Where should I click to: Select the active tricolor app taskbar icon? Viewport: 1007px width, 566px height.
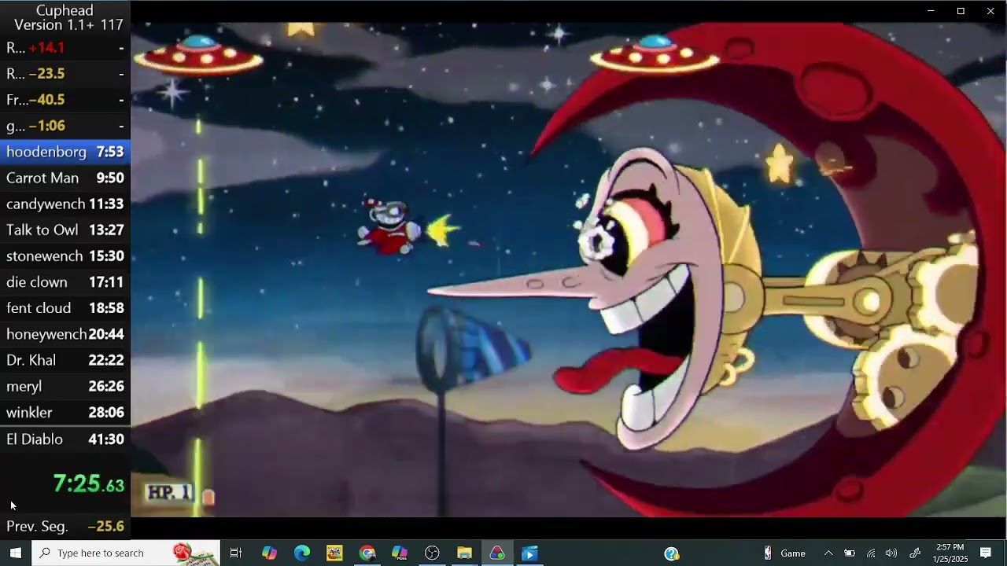pyautogui.click(x=497, y=553)
